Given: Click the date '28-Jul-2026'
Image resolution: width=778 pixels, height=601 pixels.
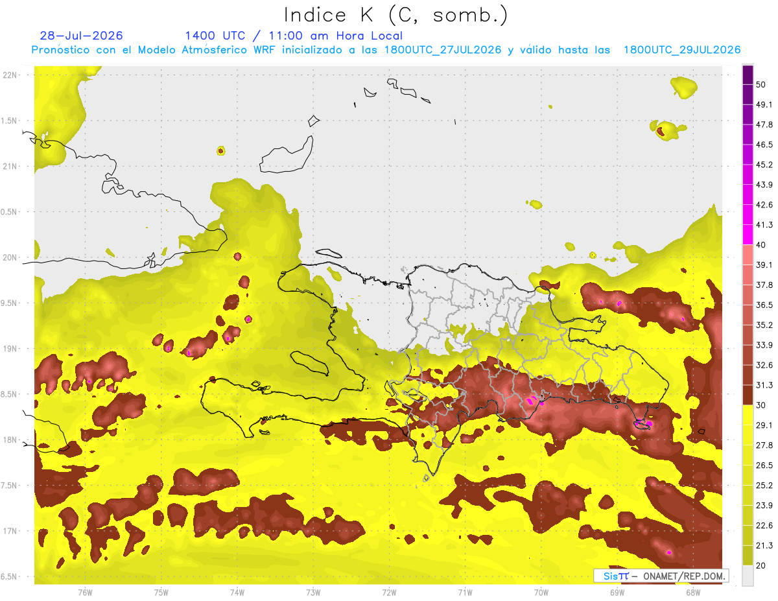Looking at the screenshot, I should (81, 36).
